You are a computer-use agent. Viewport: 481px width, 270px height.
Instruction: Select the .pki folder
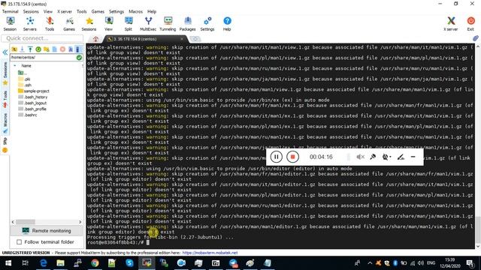(24, 79)
